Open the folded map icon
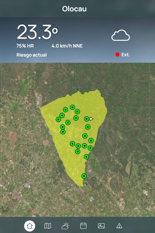155x233 pixels. tap(47, 226)
